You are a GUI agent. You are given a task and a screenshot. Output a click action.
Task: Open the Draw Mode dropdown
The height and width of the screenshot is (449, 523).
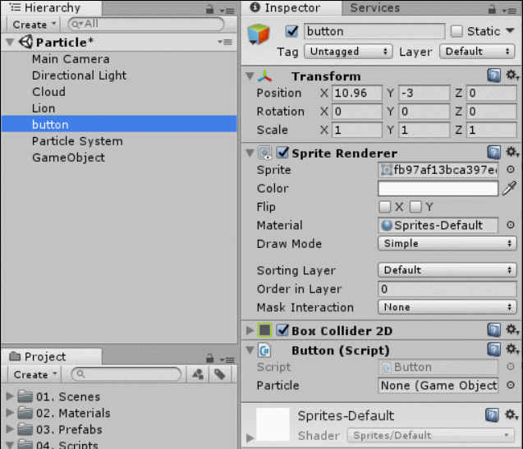447,244
